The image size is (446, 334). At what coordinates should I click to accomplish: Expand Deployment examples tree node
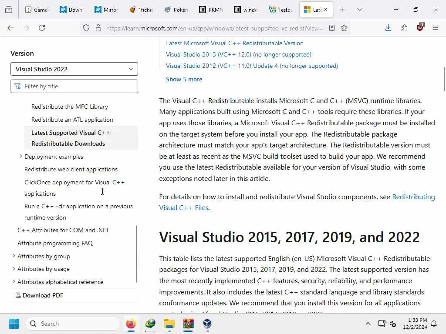point(21,156)
